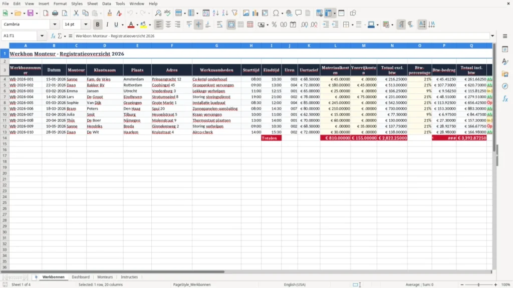Click row header 14
The height and width of the screenshot is (288, 513).
coord(5,138)
